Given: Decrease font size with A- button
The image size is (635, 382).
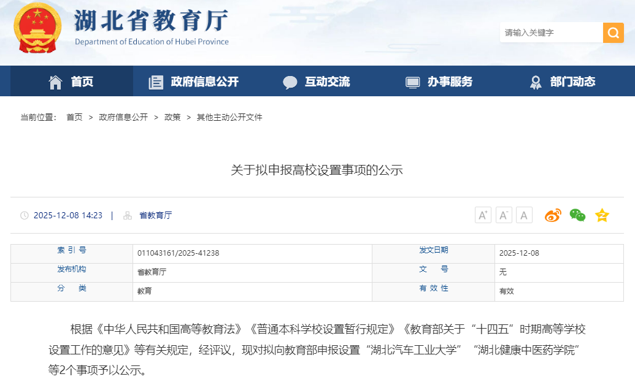Looking at the screenshot, I should tap(504, 215).
